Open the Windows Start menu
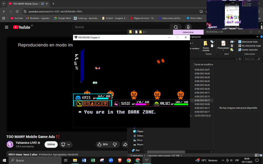Viewport: 263px width, 164px height. coord(4,160)
